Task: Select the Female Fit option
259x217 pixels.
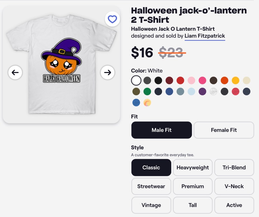Action: pos(224,130)
